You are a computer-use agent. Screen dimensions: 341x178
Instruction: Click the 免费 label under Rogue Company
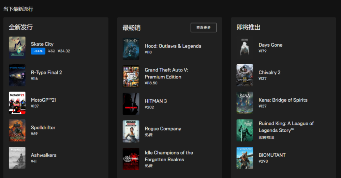click(149, 135)
